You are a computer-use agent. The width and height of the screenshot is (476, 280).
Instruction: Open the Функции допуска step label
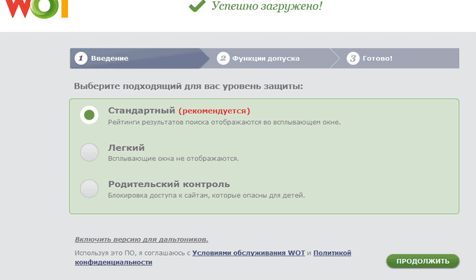coord(266,58)
